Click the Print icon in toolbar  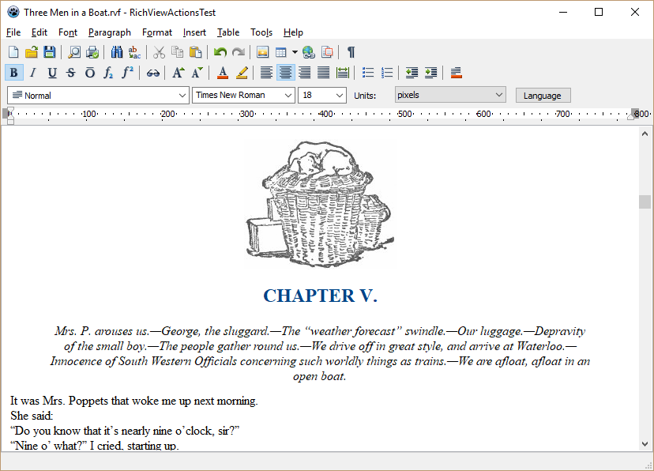pos(92,52)
